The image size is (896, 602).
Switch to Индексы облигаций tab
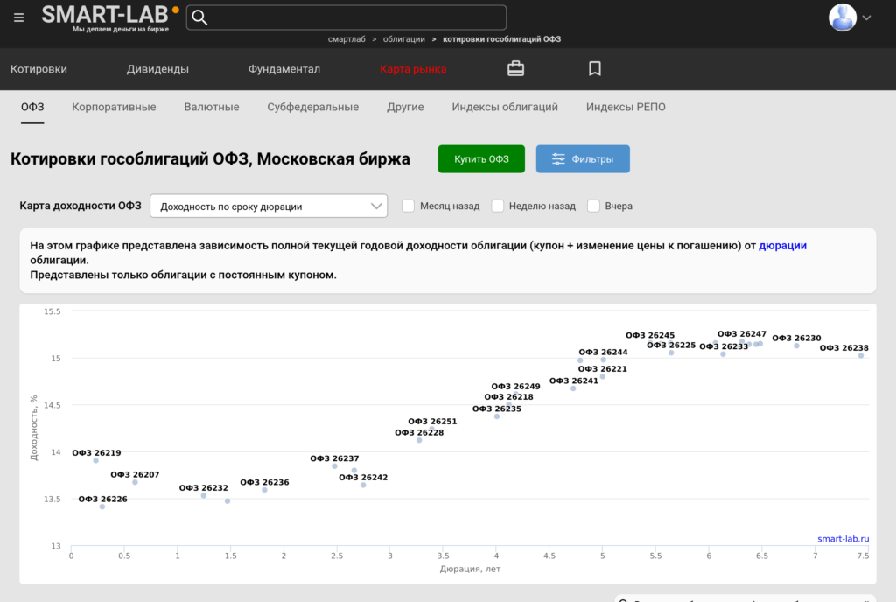coord(505,107)
